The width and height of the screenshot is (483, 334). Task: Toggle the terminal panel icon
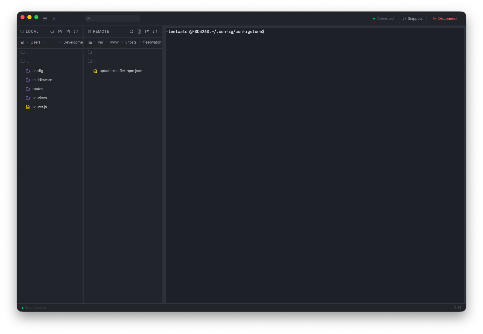[55, 19]
